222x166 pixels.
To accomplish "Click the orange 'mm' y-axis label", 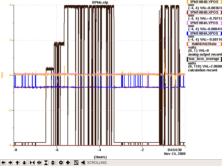I will [2, 75].
